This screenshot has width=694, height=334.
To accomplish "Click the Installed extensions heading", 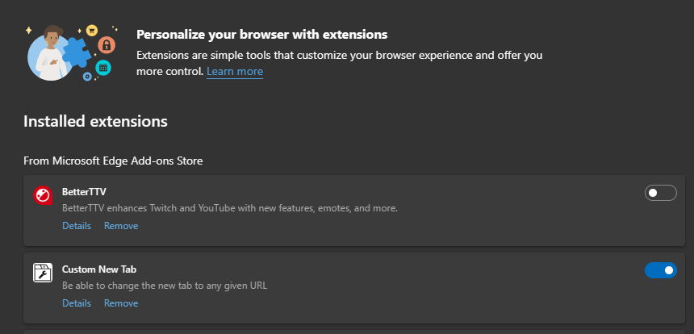I will pos(95,121).
